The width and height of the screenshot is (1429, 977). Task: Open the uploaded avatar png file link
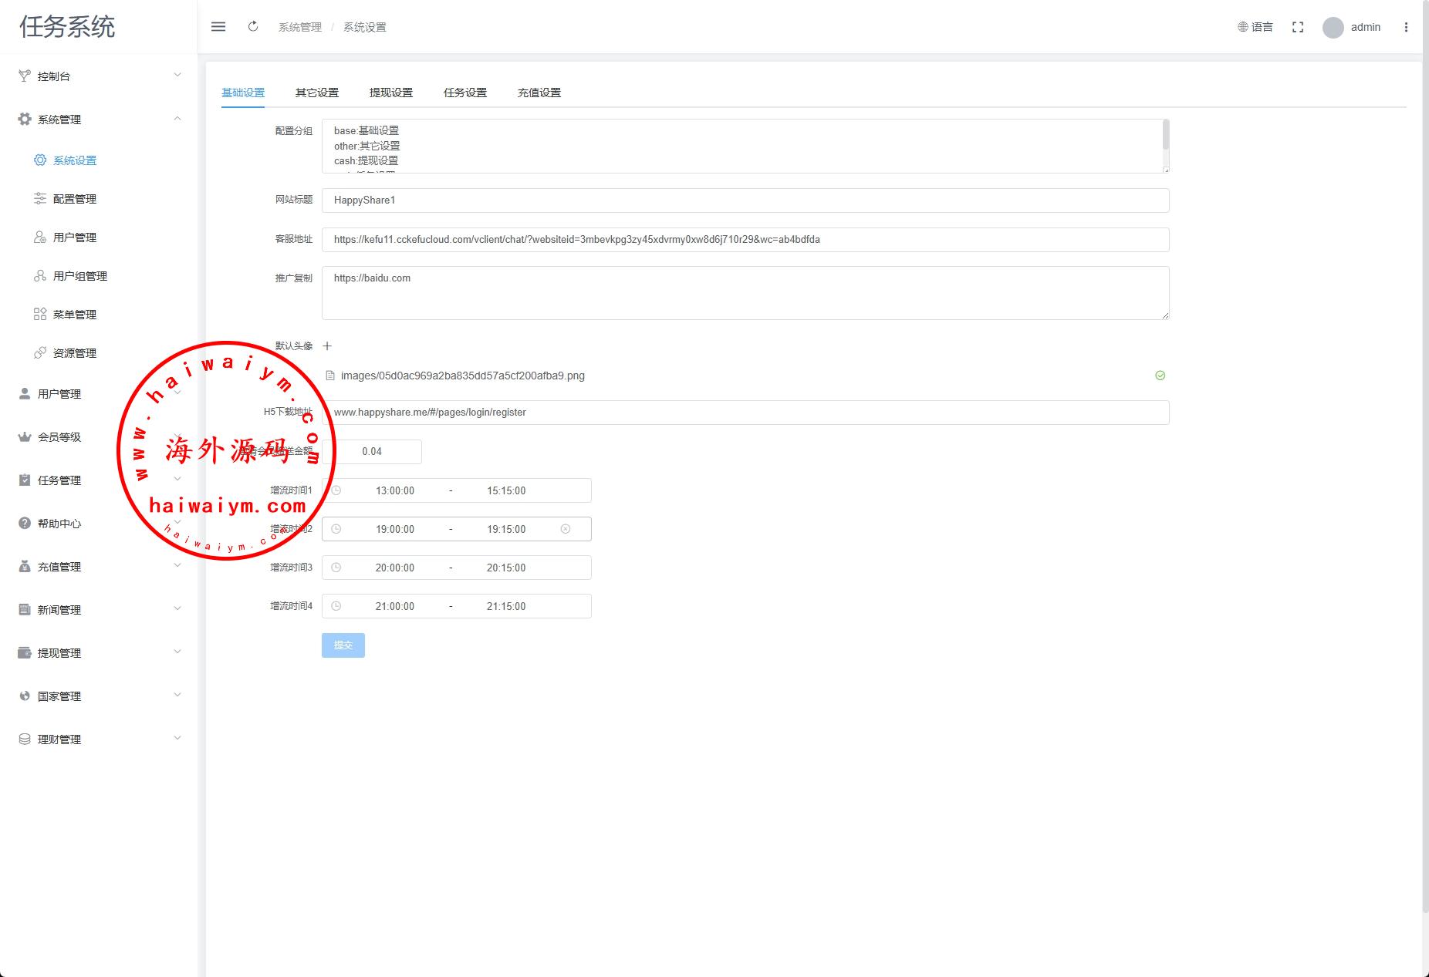462,376
